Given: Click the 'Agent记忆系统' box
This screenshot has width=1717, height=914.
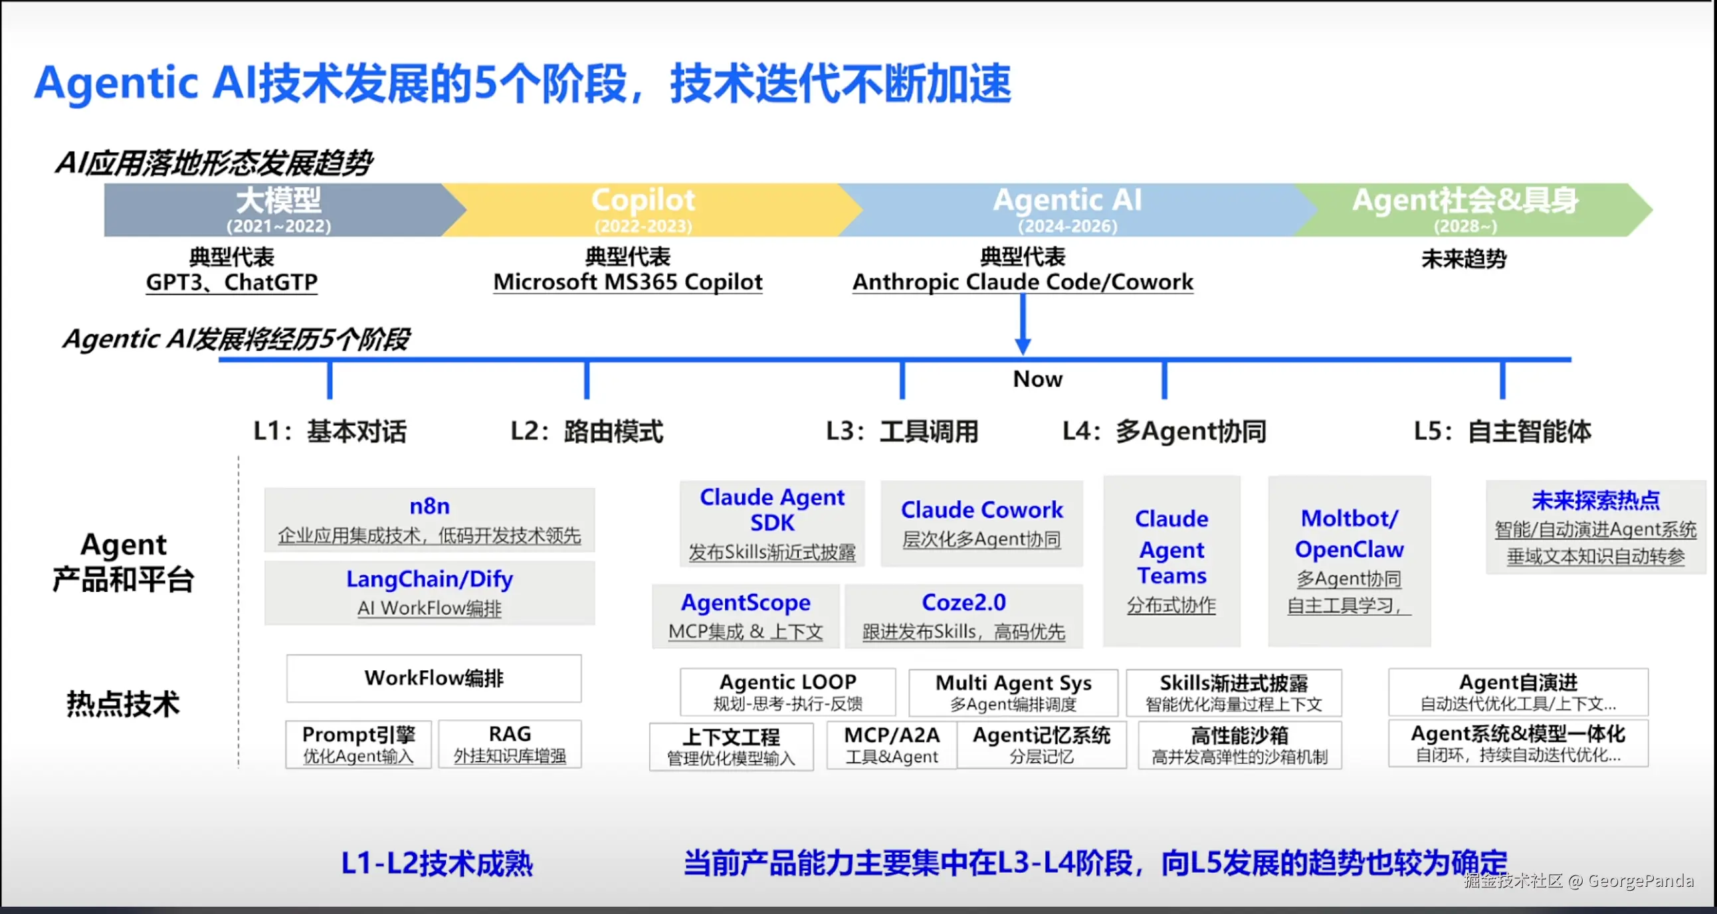Looking at the screenshot, I should (1042, 745).
